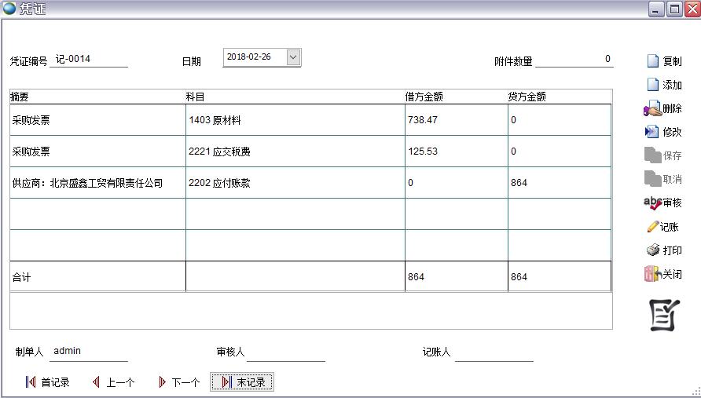Maximize the voucher window
Viewport: 701px width, 398px height.
(x=674, y=9)
